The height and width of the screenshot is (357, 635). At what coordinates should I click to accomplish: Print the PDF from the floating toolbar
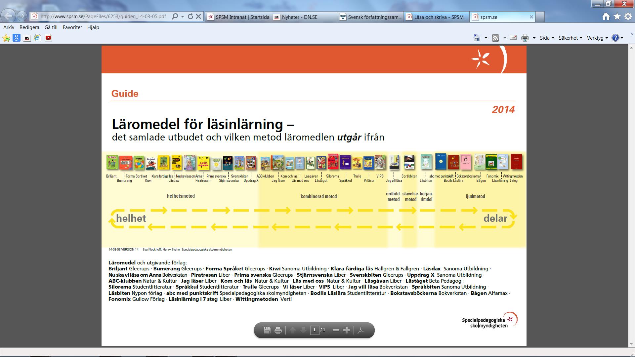tap(278, 330)
